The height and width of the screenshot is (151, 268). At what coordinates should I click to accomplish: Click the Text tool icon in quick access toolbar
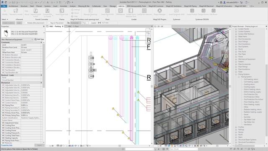click(48, 3)
